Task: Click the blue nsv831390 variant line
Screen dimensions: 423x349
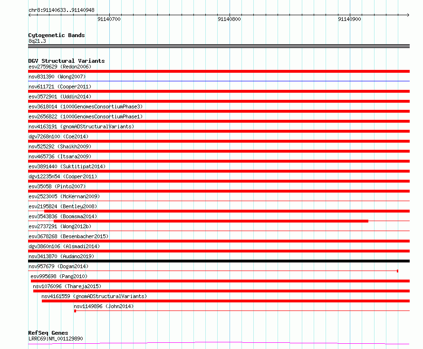Action: coord(219,81)
